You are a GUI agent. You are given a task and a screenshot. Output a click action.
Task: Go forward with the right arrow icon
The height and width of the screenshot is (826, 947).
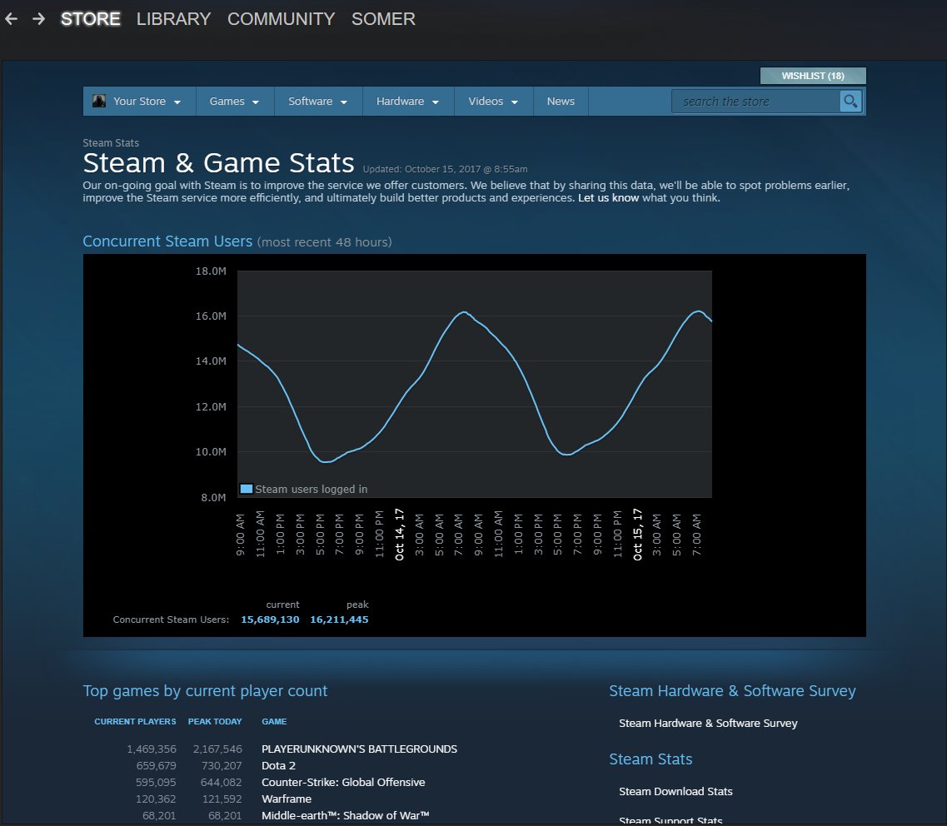coord(38,18)
